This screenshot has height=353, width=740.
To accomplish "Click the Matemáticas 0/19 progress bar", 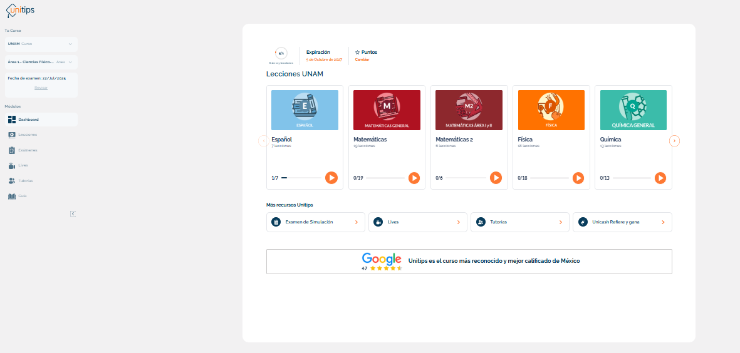I will (x=385, y=178).
